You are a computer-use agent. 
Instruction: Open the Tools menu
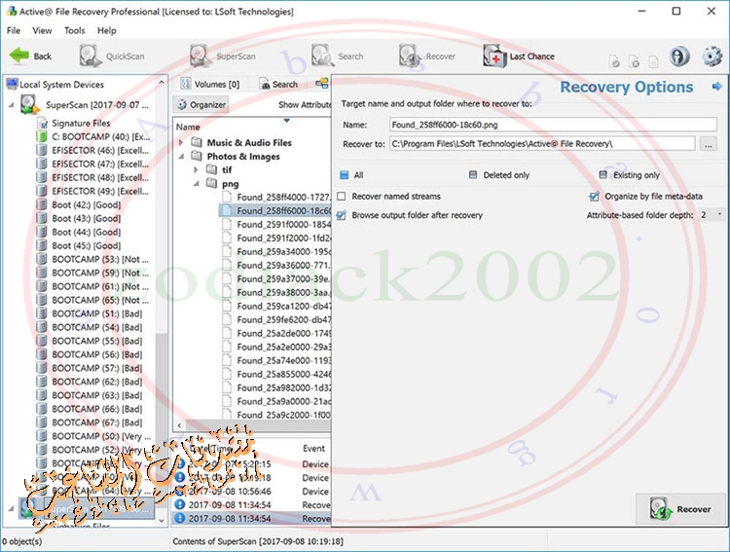(75, 30)
